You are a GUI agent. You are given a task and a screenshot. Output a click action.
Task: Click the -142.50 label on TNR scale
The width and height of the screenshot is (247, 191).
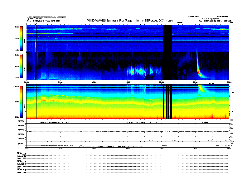pos(16,102)
